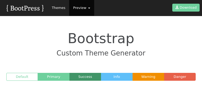202x101 pixels.
Task: Expand the Preview dropdown menu
Action: [82, 8]
